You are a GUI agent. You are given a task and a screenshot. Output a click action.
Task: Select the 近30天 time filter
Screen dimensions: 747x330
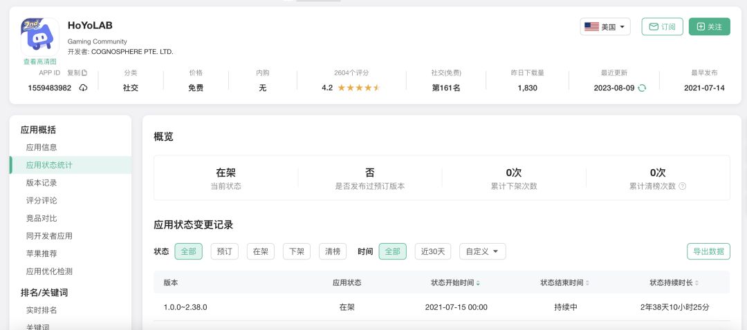[x=432, y=251]
